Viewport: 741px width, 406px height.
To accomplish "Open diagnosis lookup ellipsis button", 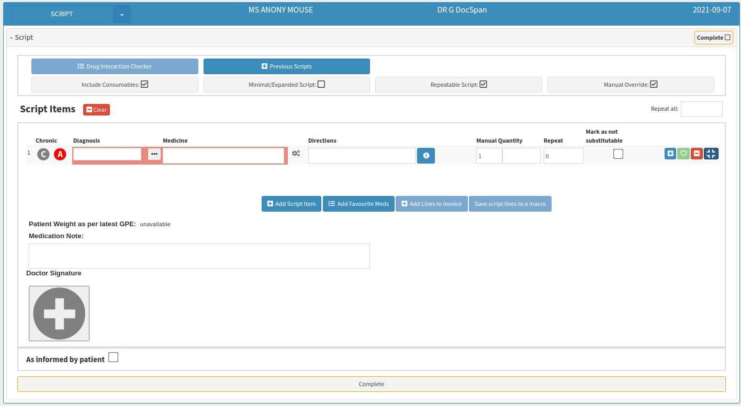I will pos(154,154).
